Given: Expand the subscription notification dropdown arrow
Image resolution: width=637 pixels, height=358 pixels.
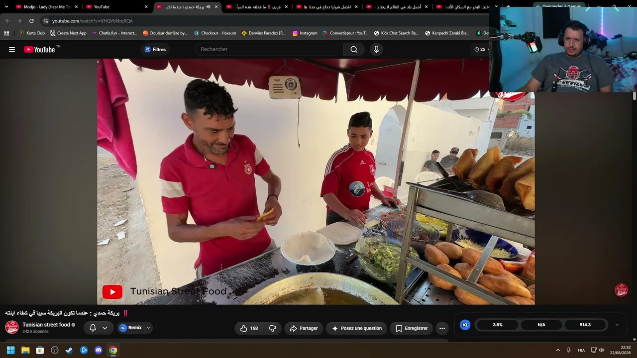Looking at the screenshot, I should coord(105,328).
